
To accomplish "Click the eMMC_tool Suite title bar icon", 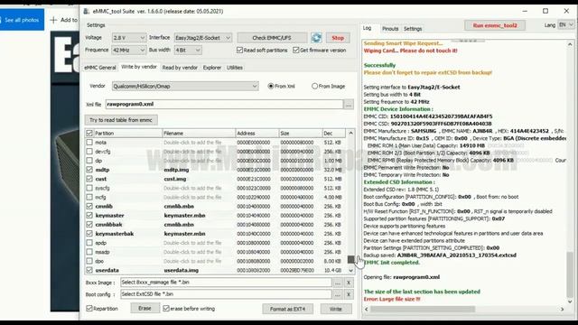I will pyautogui.click(x=87, y=11).
